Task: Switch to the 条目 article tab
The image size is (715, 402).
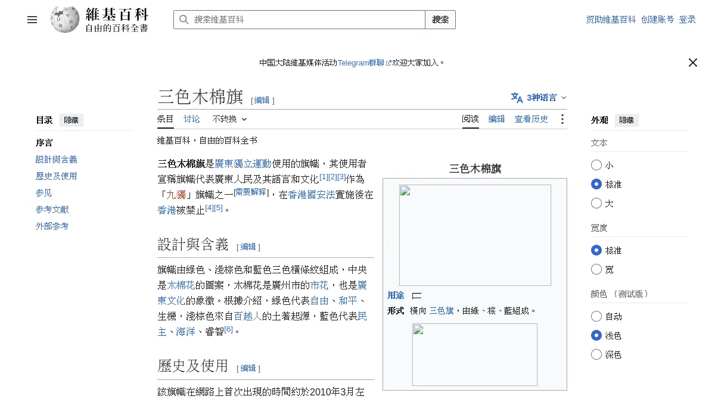Action: coord(166,119)
